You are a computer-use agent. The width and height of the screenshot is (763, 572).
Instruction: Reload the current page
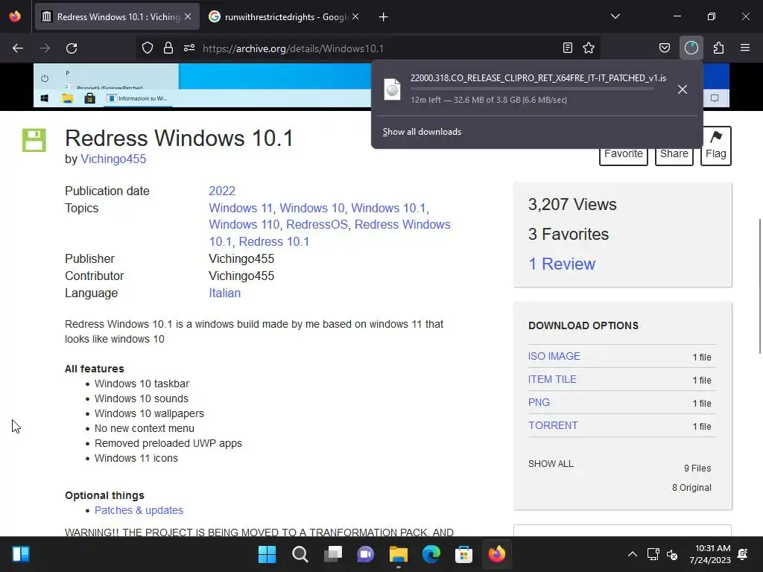[72, 48]
